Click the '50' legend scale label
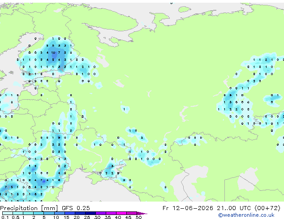 (x=138, y=217)
